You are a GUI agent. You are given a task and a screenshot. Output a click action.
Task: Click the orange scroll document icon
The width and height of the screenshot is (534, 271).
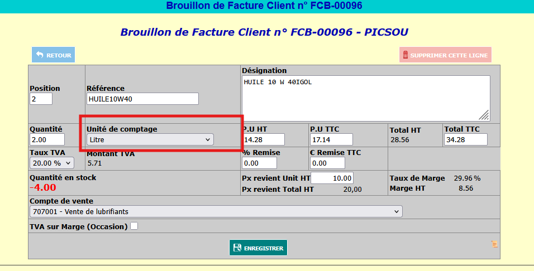click(x=494, y=244)
